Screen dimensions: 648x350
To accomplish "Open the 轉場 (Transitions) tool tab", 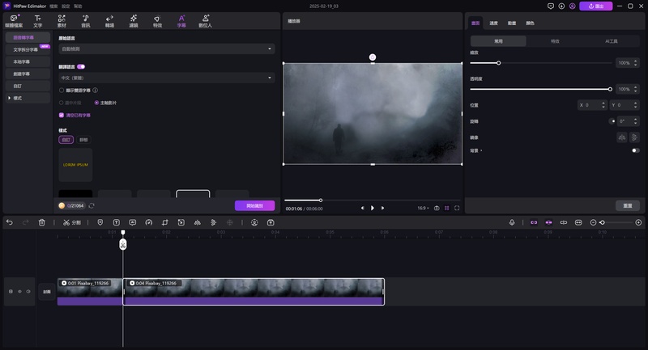I will tap(109, 20).
